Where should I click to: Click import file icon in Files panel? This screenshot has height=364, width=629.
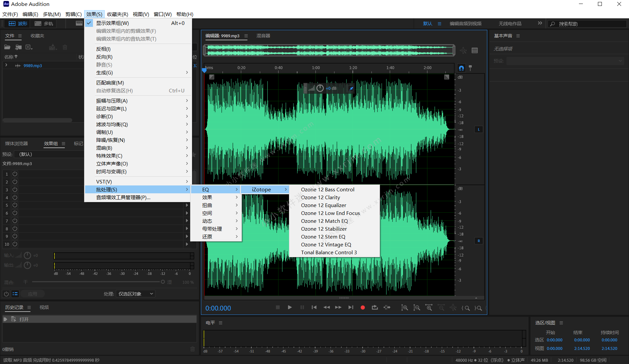[x=18, y=47]
